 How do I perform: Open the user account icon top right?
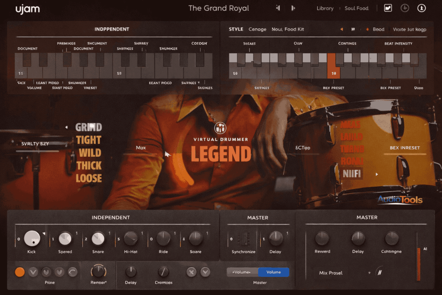tap(422, 8)
